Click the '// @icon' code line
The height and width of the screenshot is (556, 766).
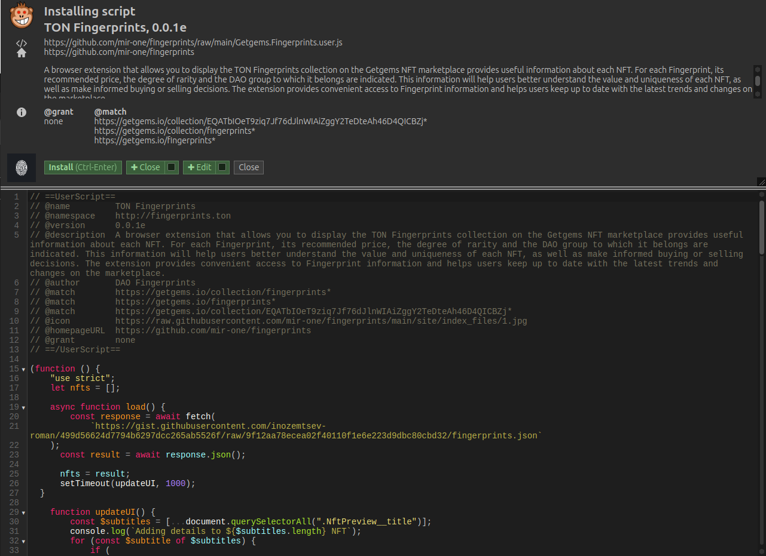click(279, 321)
